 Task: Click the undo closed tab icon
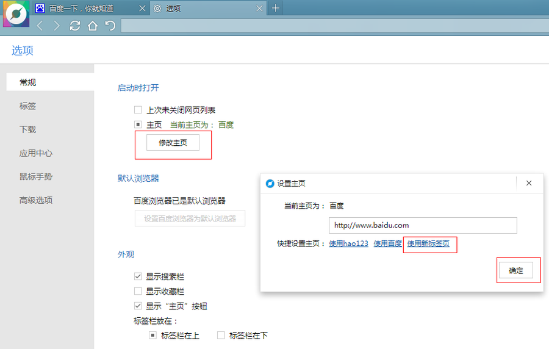(110, 26)
